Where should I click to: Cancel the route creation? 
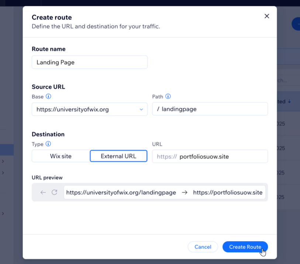click(203, 247)
